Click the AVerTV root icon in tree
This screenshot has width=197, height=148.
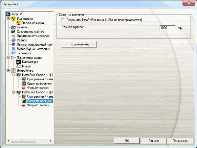tap(8, 14)
